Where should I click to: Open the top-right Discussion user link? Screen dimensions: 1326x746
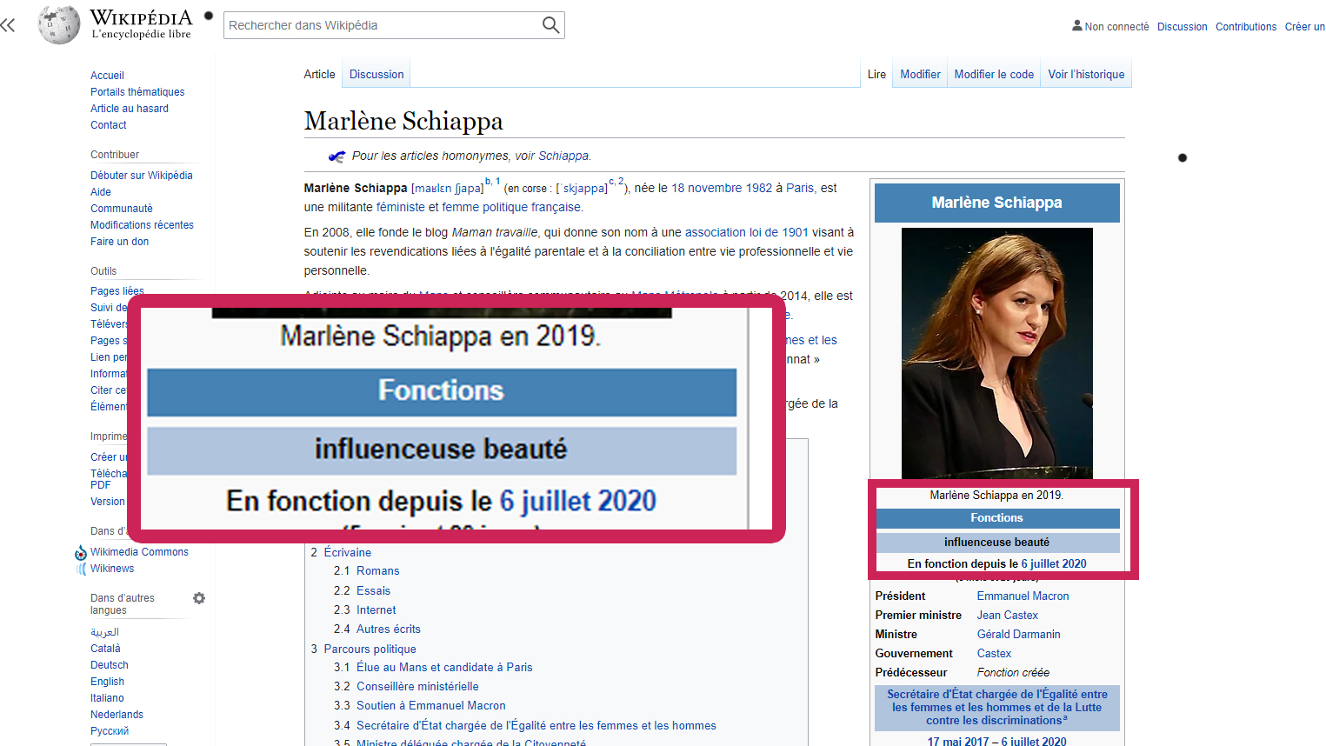pos(1182,27)
